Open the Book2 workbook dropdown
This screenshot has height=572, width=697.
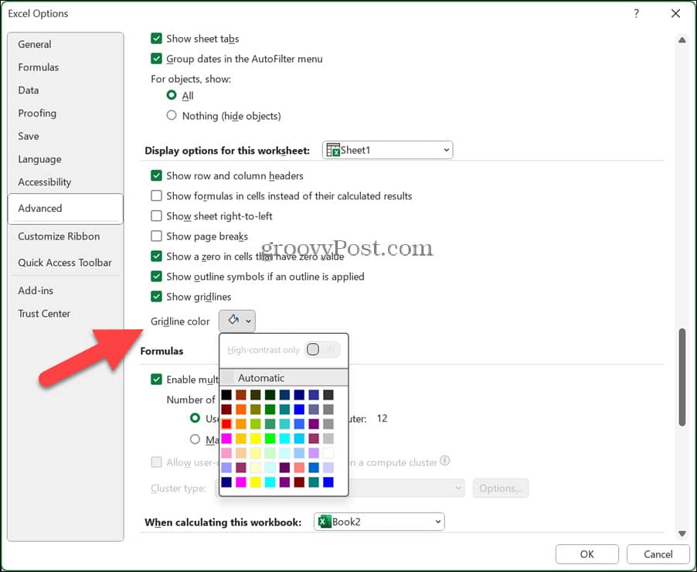pos(379,522)
